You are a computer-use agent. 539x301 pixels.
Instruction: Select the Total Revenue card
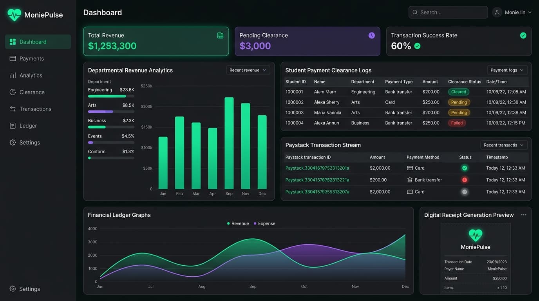156,41
